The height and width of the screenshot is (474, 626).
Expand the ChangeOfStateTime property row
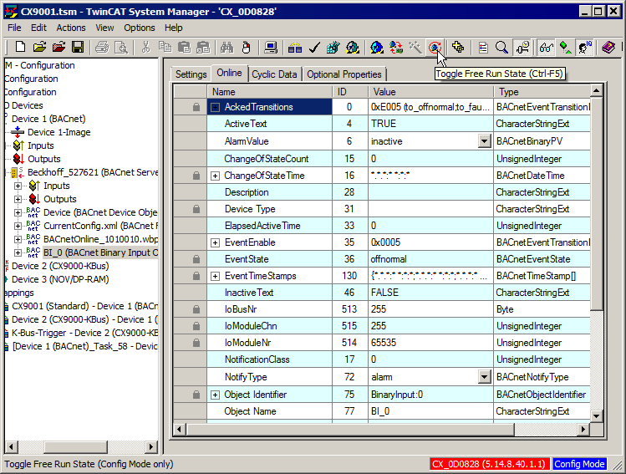[x=215, y=176]
